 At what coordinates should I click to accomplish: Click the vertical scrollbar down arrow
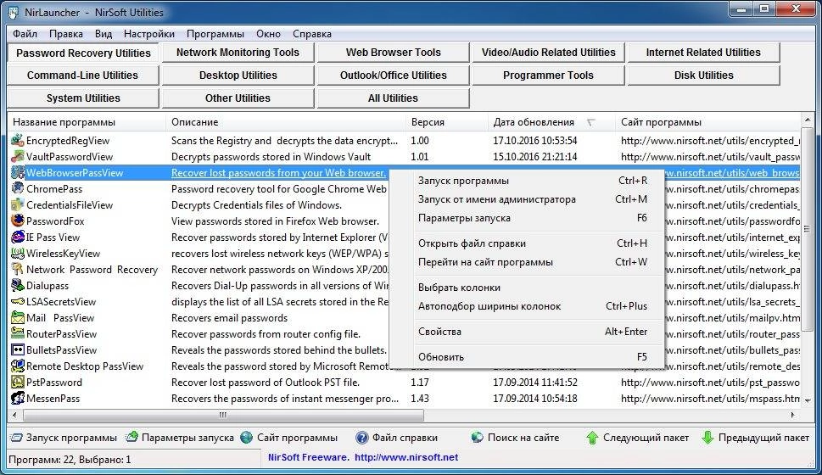click(808, 400)
